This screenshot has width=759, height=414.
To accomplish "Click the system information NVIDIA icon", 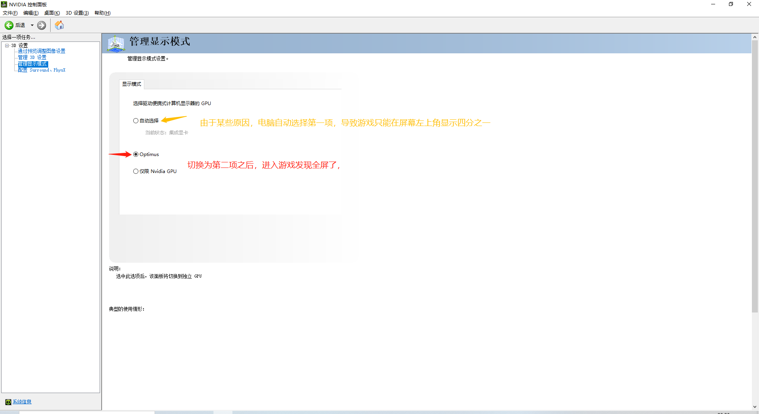I will pyautogui.click(x=8, y=402).
